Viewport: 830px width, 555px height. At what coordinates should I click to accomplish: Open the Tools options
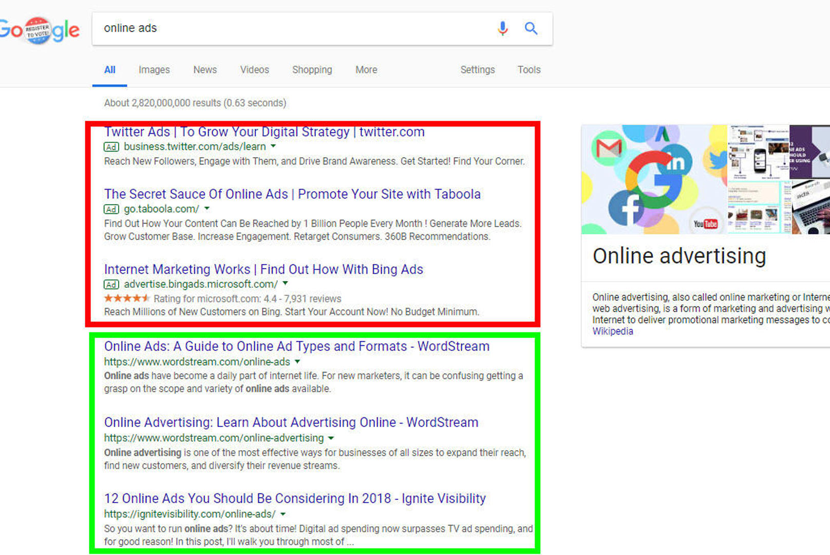529,69
